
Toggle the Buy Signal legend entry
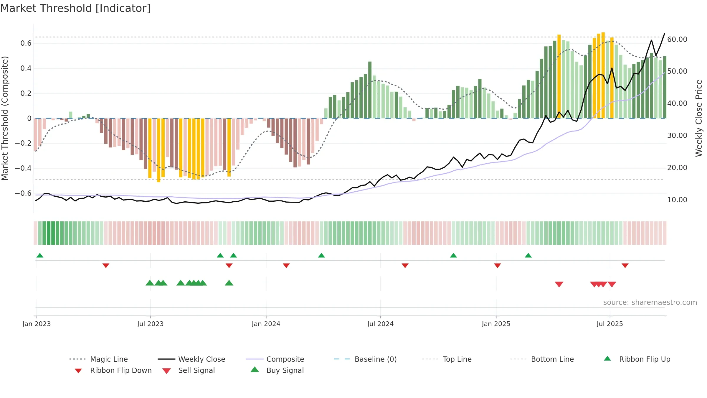tap(277, 370)
